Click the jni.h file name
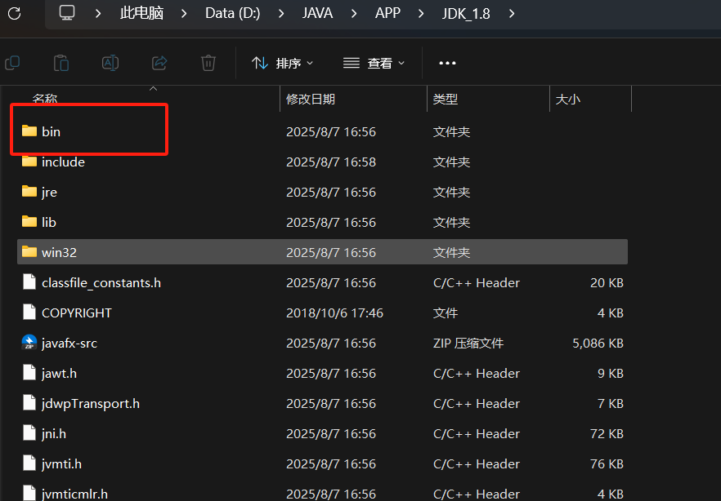721x501 pixels. pyautogui.click(x=54, y=434)
